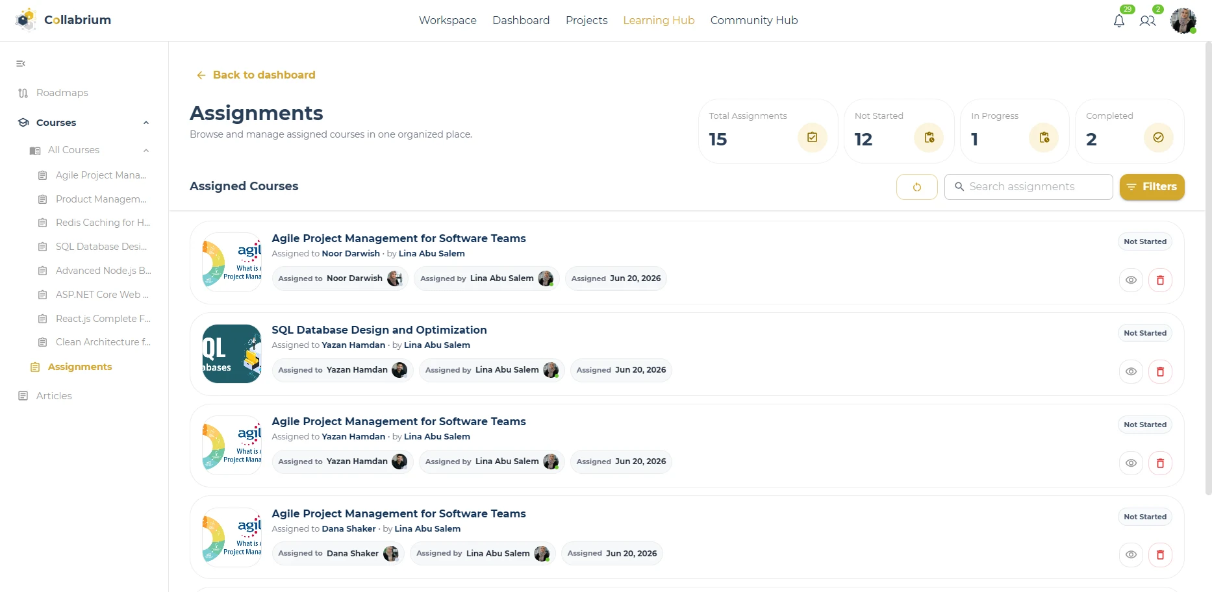Screen dimensions: 1212x592
Task: Delete Dana Shaker's Agile assignment
Action: point(1160,555)
